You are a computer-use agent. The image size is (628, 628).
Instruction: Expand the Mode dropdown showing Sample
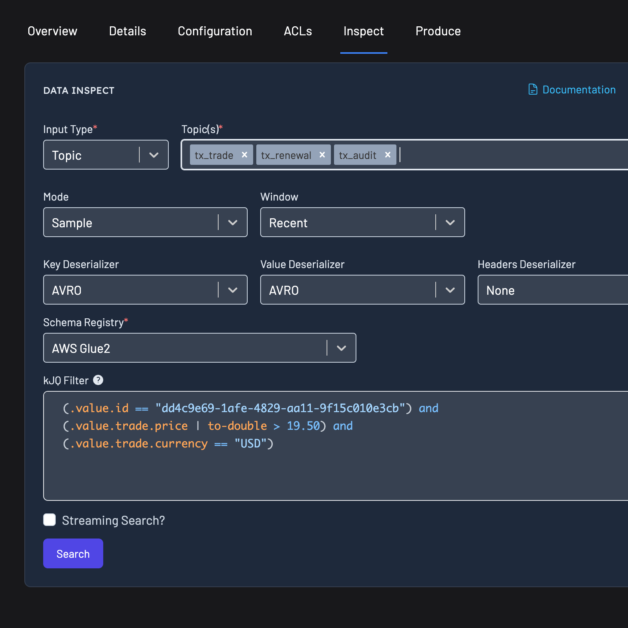[x=233, y=222]
